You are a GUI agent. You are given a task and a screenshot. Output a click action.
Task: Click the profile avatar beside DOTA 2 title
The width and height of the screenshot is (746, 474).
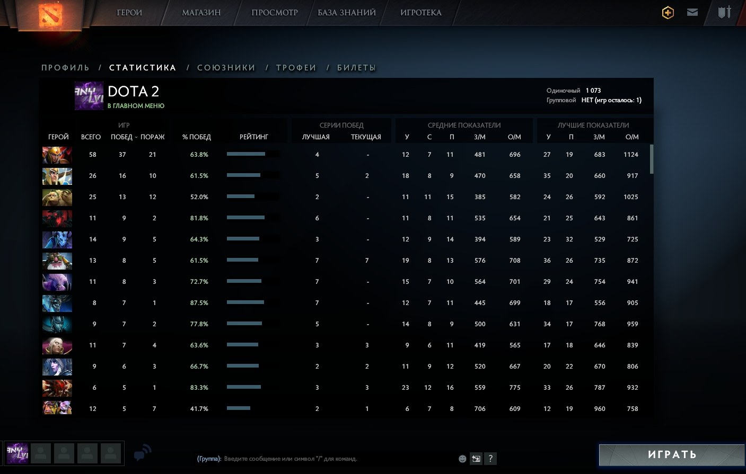[x=89, y=96]
